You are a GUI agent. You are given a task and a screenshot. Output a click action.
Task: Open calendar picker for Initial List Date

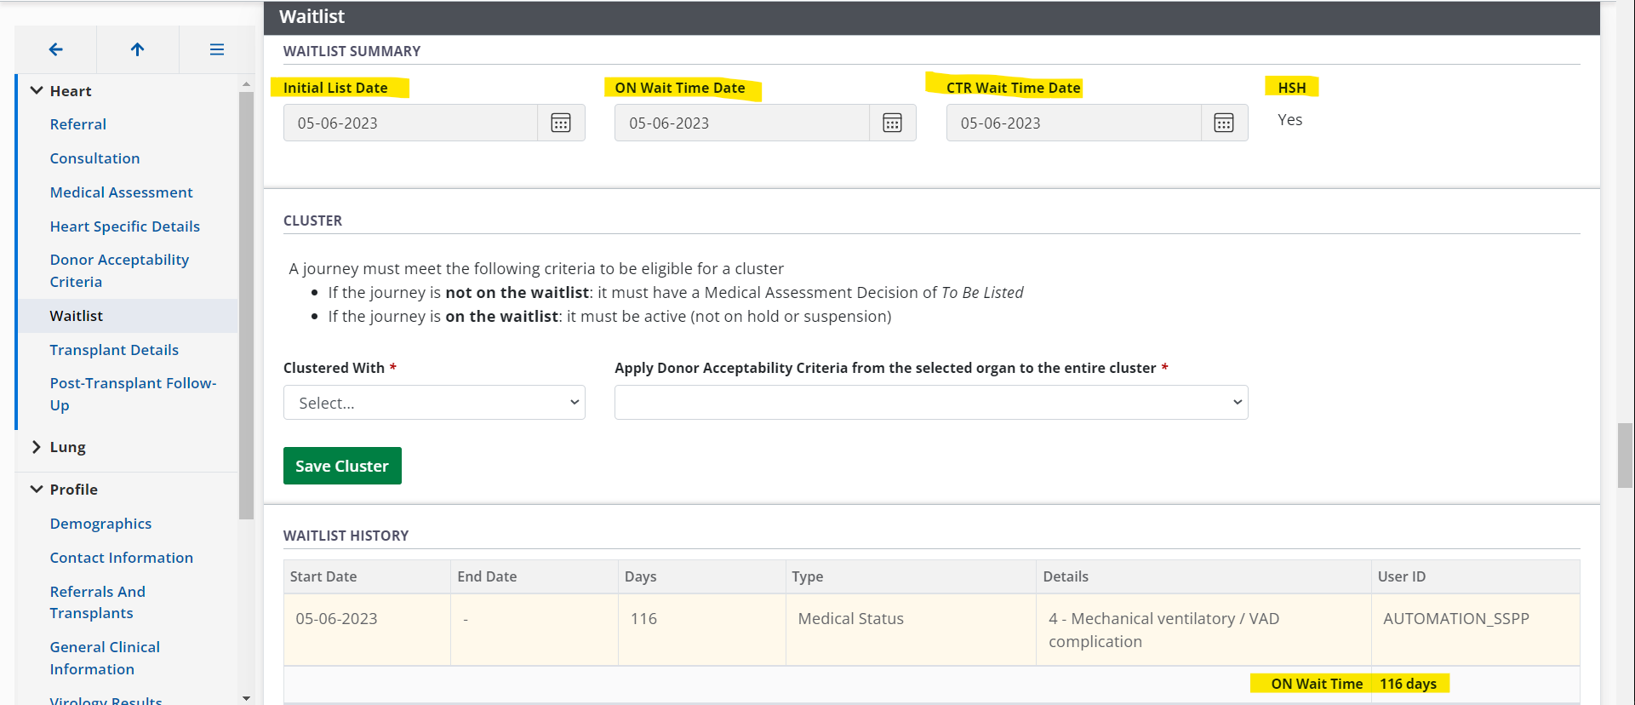(561, 123)
